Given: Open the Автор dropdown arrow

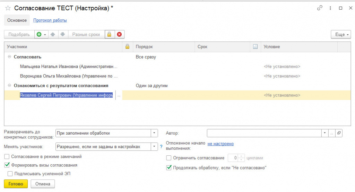Looking at the screenshot, I should (324, 133).
